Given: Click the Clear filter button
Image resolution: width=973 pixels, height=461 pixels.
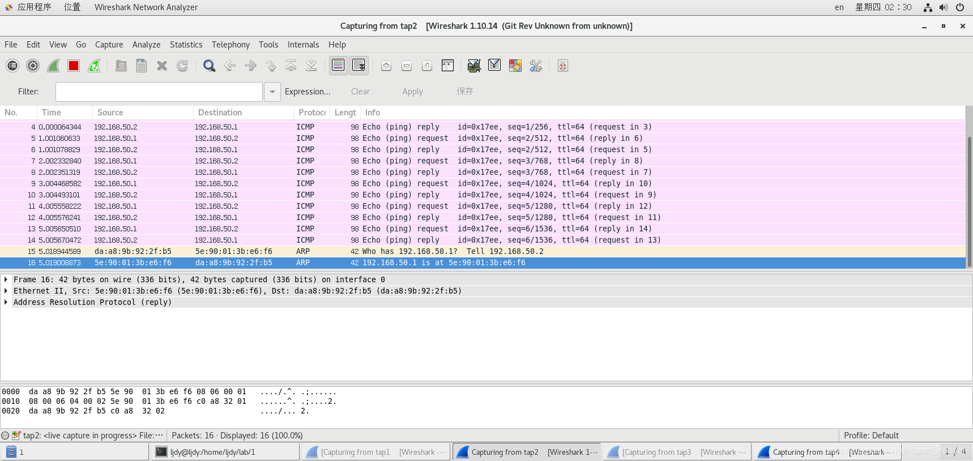Looking at the screenshot, I should click(360, 92).
